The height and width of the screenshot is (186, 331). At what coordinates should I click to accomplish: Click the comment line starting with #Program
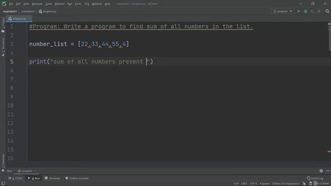[141, 26]
